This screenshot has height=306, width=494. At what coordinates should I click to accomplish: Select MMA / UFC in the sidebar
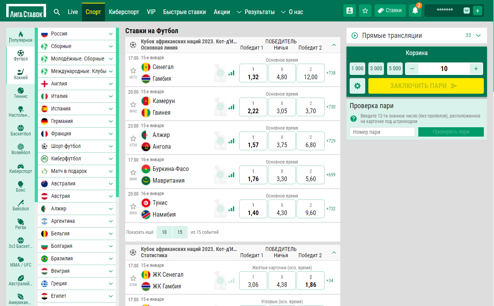tap(21, 262)
